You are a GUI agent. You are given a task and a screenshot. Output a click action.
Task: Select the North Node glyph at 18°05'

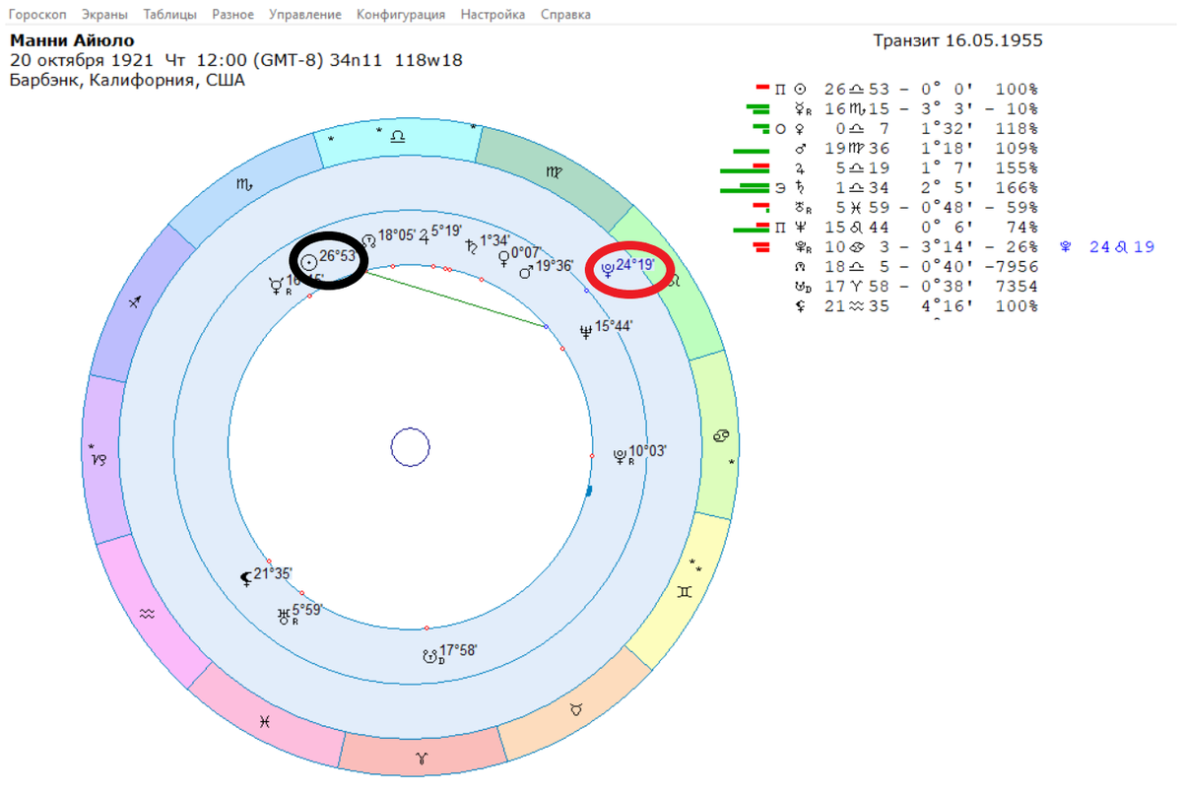(x=369, y=239)
